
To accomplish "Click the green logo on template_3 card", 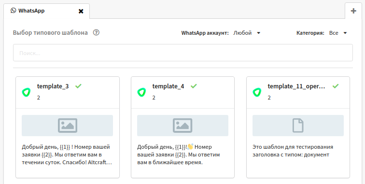I will pos(26,92).
